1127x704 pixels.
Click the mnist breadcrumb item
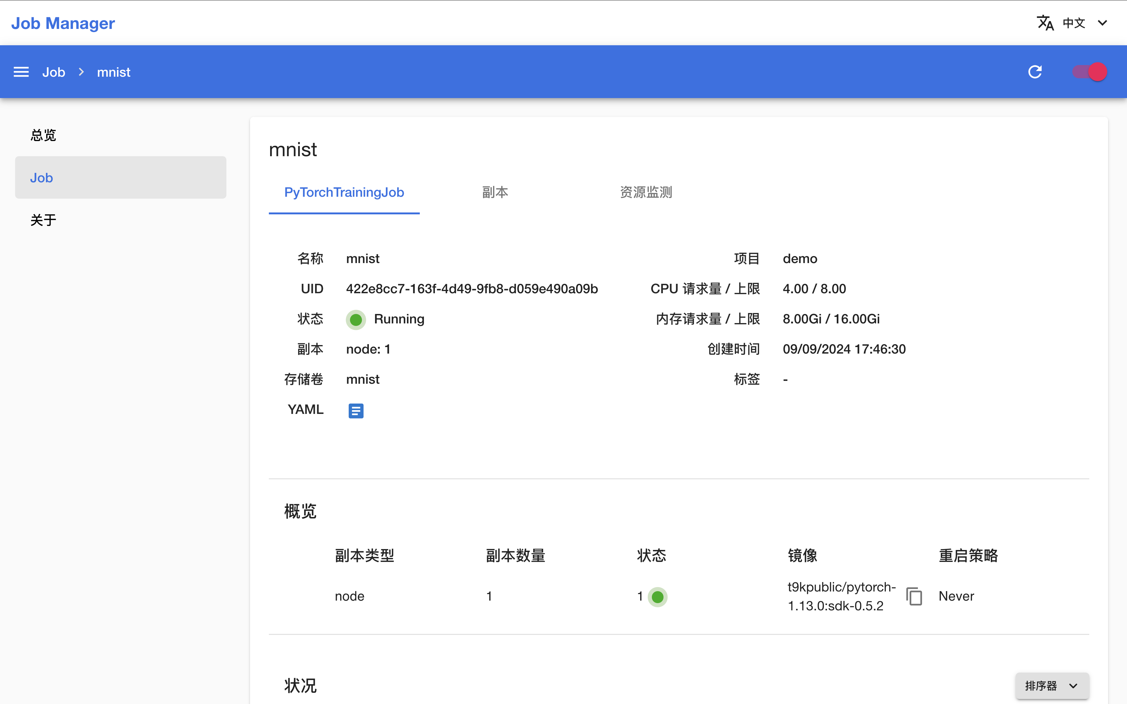point(114,72)
